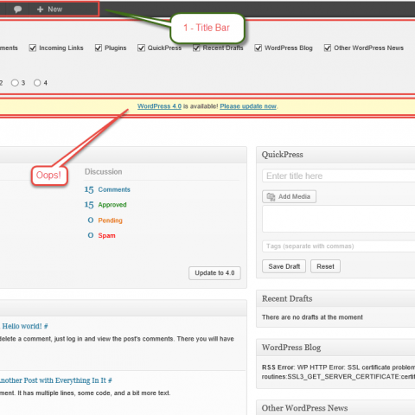Collapse the Recent Drafts widget header
Screen dimensions: 415x415
tap(335, 298)
